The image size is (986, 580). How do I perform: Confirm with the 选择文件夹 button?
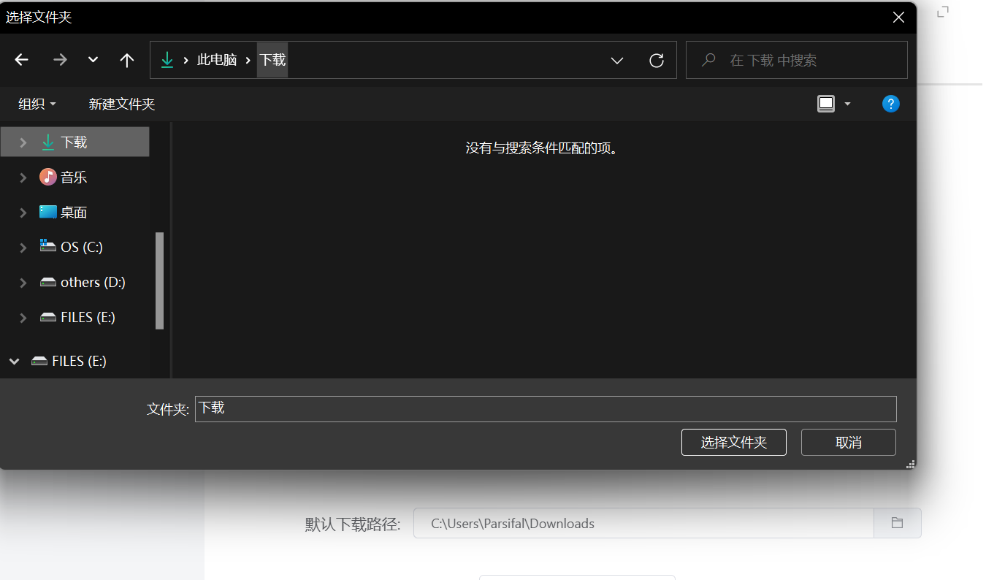coord(733,442)
